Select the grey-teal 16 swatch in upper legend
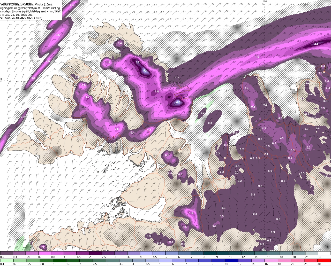 pyautogui.click(x=274, y=253)
